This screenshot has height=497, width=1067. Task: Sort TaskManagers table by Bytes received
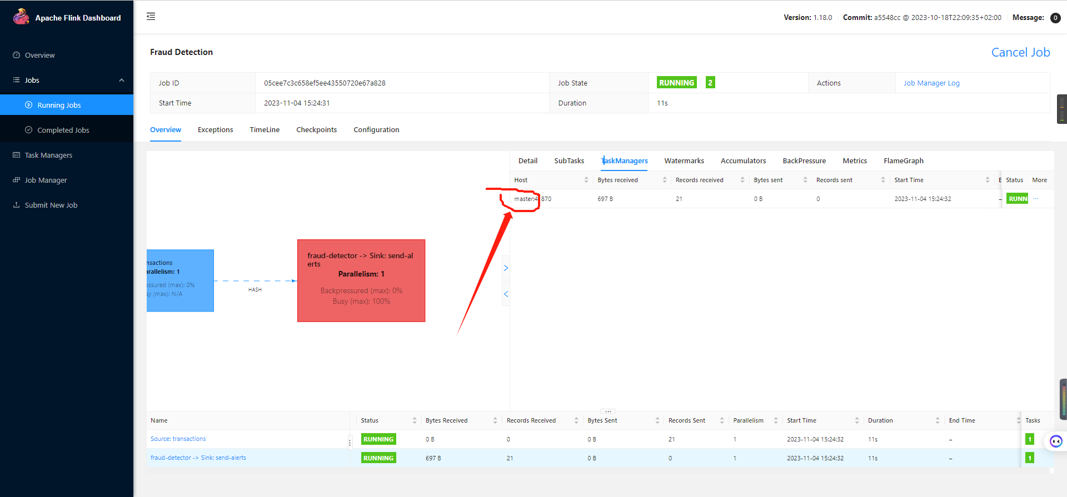click(665, 180)
